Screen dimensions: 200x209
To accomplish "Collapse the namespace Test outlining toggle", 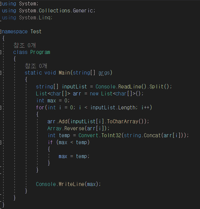I will point(1,32).
